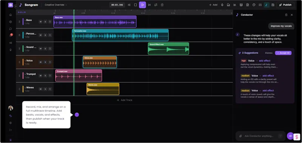The width and height of the screenshot is (302, 143).
Task: Click the Bass track drag handle
Action: (x=19, y=22)
